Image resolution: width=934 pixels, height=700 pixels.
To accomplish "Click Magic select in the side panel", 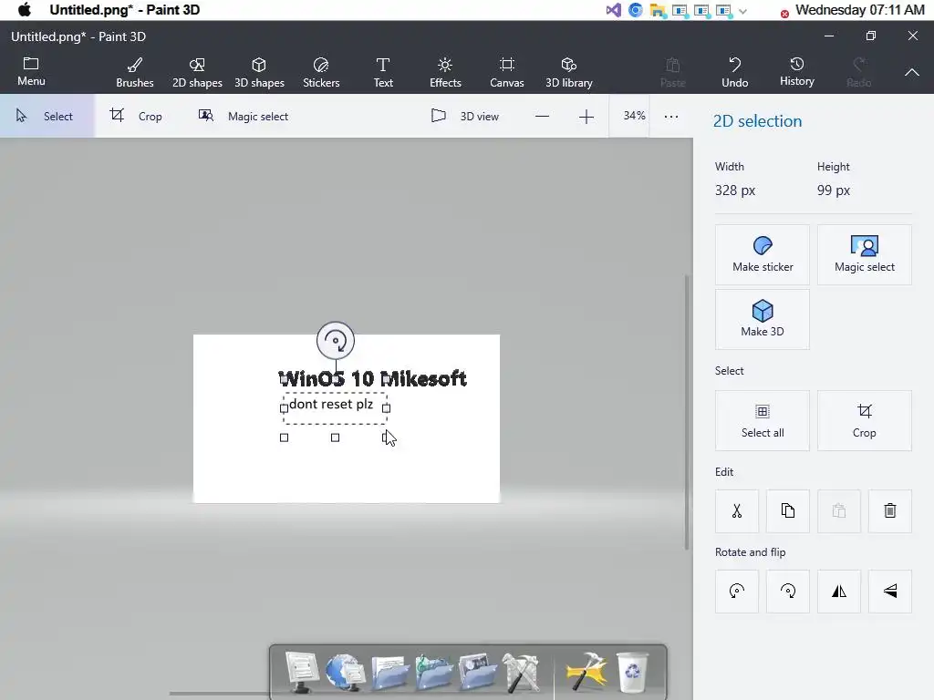I will point(865,255).
